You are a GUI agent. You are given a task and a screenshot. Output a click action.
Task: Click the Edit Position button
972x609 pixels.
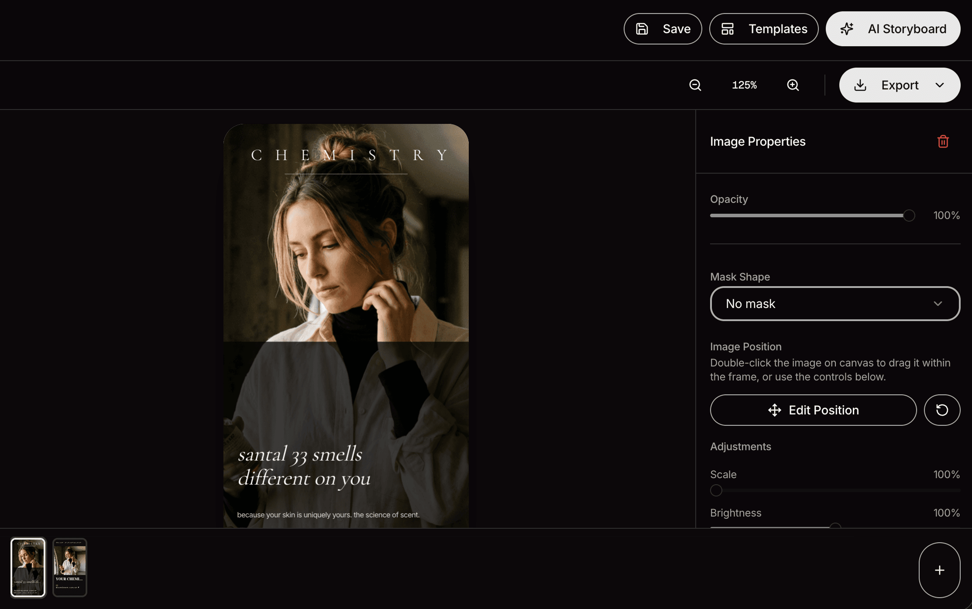pos(813,410)
